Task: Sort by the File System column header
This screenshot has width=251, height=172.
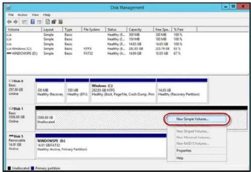Action: 94,29
